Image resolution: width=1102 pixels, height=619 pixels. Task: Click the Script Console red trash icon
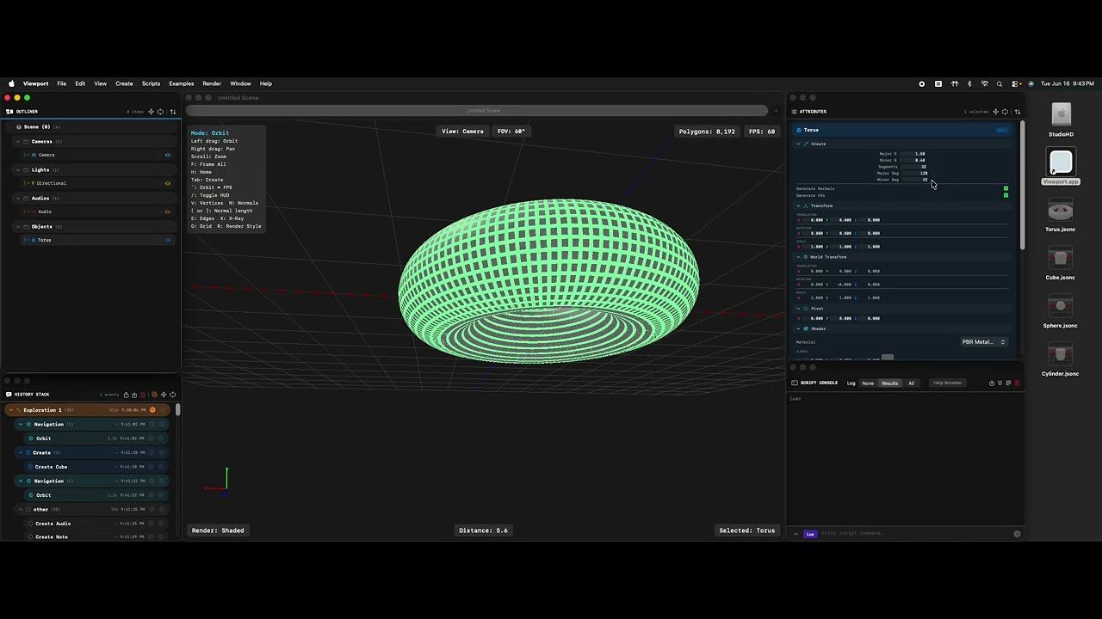pyautogui.click(x=1017, y=383)
